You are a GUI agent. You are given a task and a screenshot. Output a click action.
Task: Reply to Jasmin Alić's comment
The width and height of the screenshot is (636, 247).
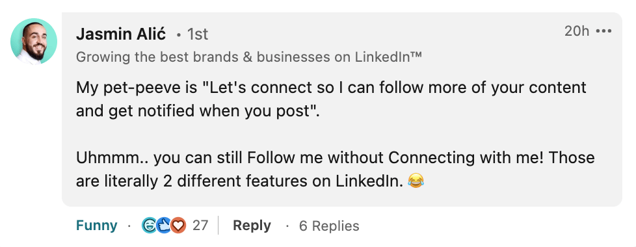click(252, 226)
